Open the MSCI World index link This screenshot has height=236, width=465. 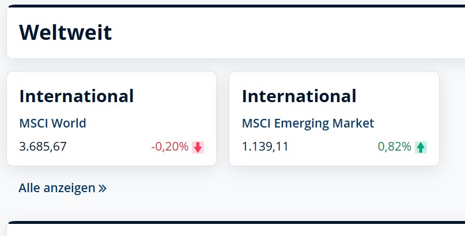52,123
